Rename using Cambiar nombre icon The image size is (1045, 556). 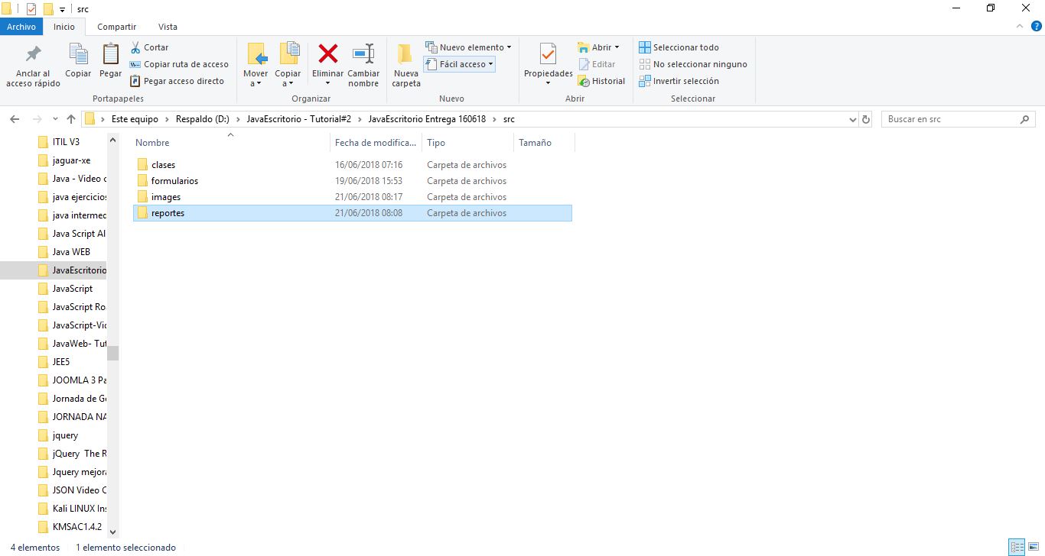point(363,55)
